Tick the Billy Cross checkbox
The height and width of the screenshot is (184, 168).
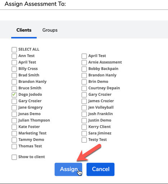14,69
